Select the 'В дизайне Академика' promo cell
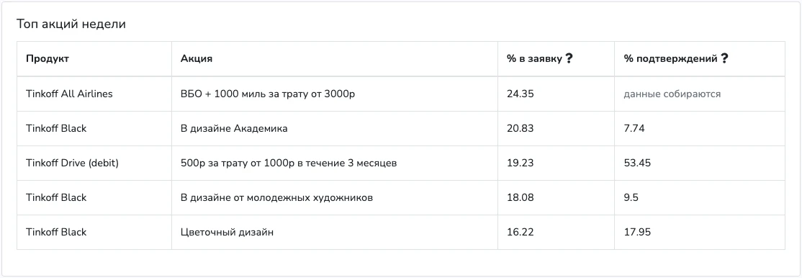The image size is (802, 278). (x=335, y=128)
